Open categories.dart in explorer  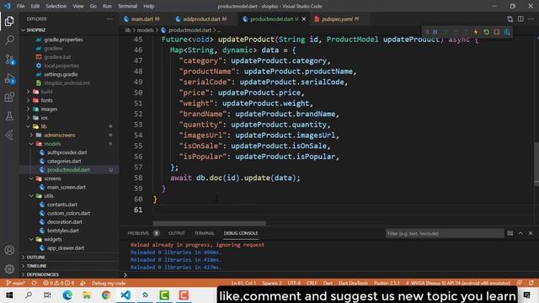(x=64, y=161)
